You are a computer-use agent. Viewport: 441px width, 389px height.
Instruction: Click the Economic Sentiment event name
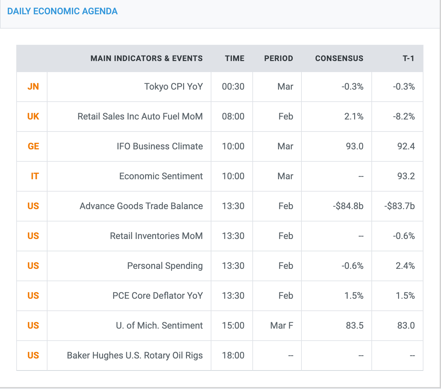point(161,176)
